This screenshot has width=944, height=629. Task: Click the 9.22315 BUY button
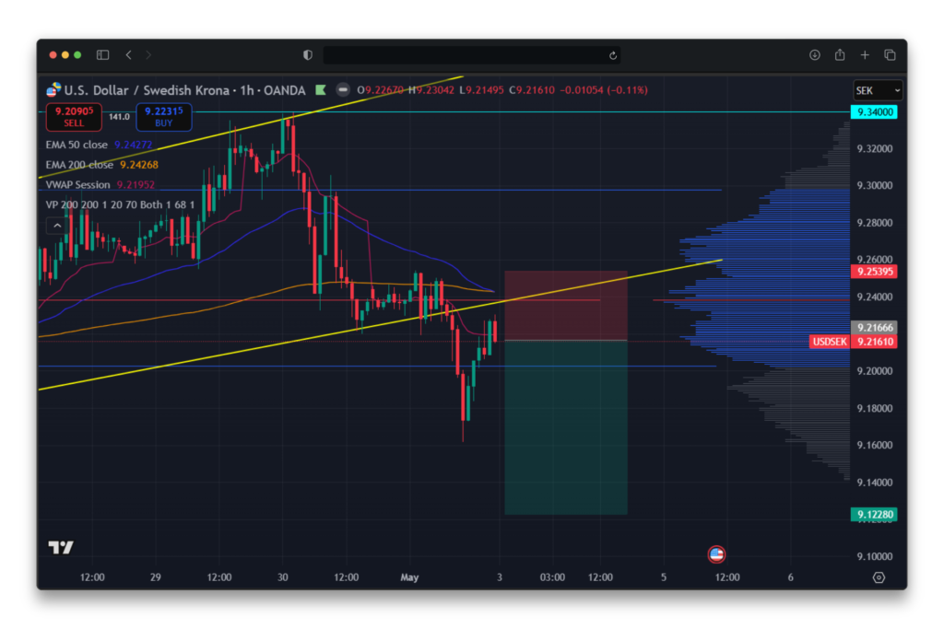tap(164, 117)
